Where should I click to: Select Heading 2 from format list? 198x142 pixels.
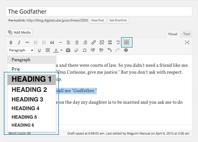[29, 90]
